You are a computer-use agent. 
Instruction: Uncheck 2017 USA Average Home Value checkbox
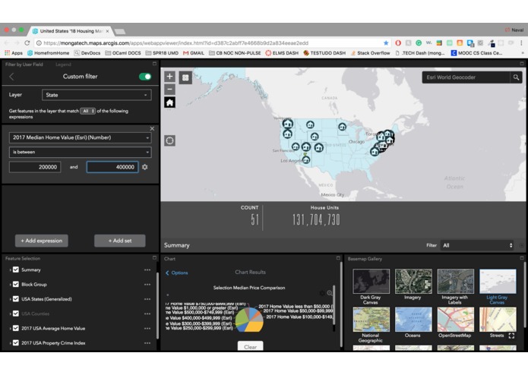(16, 328)
